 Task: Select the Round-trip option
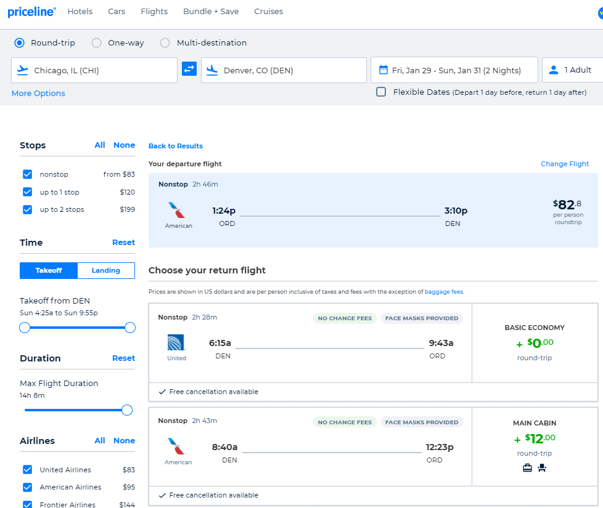tap(19, 42)
